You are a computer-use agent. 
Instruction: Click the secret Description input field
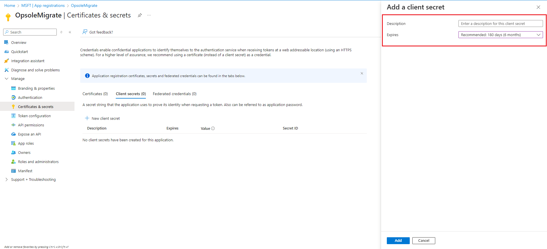[x=500, y=23]
